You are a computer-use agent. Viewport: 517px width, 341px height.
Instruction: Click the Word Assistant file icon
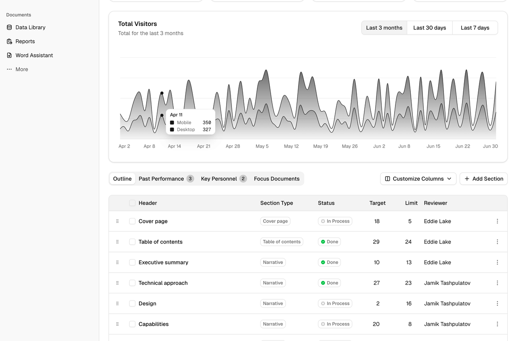[x=9, y=55]
